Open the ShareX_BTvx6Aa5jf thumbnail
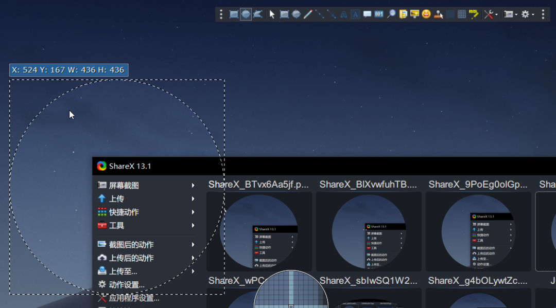This screenshot has width=556, height=308. (x=259, y=231)
